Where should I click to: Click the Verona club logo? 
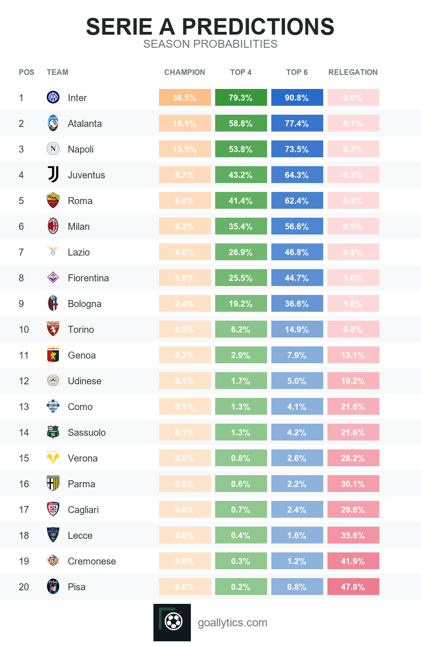click(53, 457)
